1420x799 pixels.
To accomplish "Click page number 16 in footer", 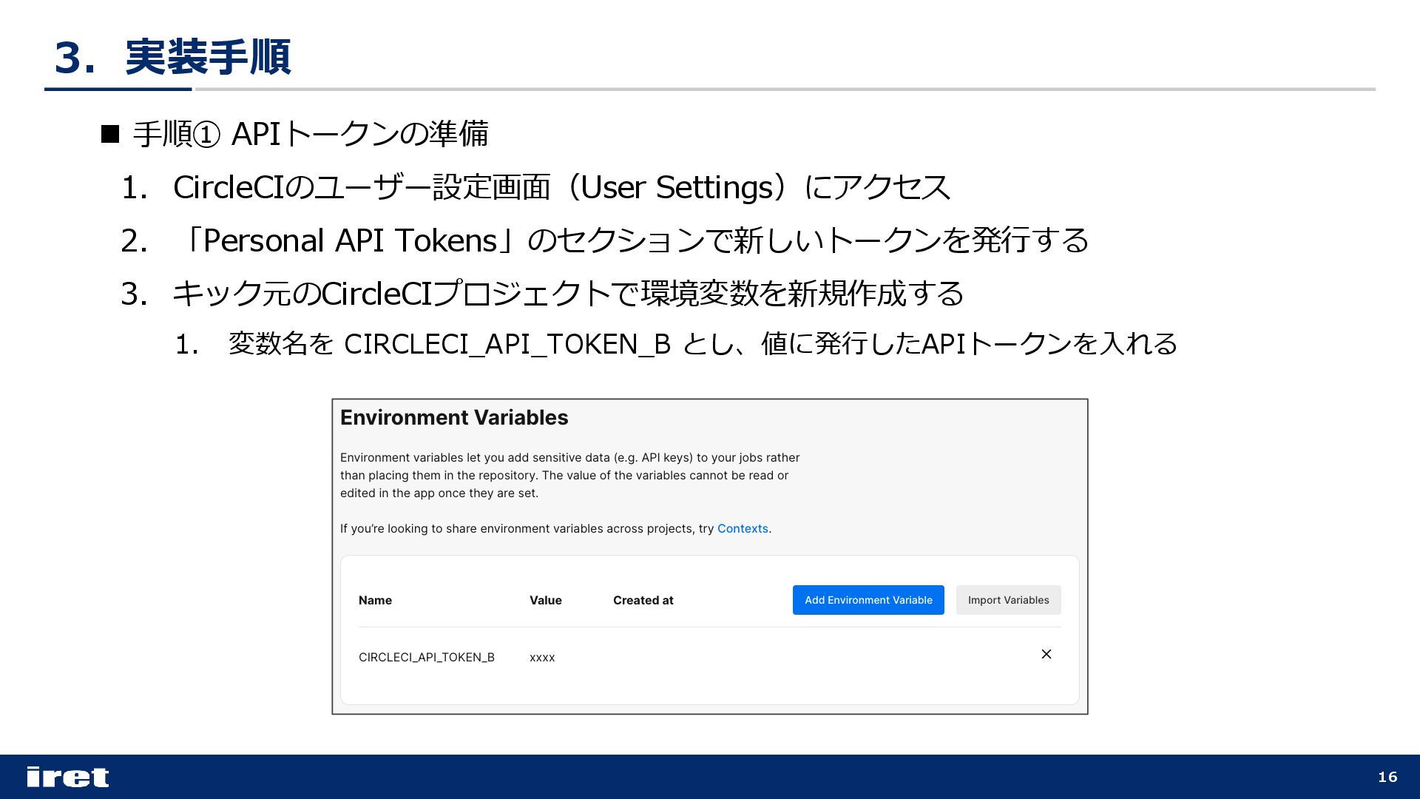I will coord(1387,777).
